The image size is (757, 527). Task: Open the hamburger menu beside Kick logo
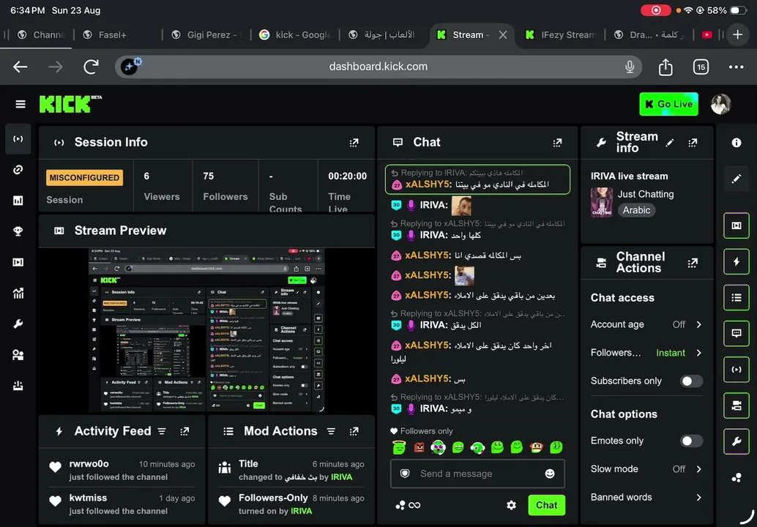tap(20, 104)
